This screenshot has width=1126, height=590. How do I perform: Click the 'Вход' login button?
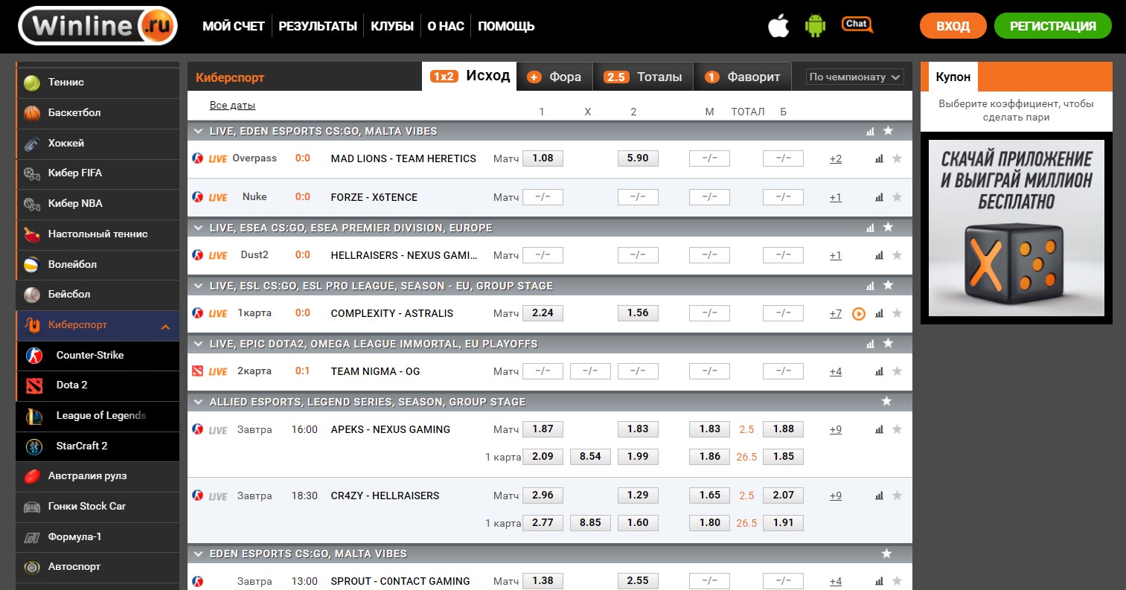tap(953, 26)
